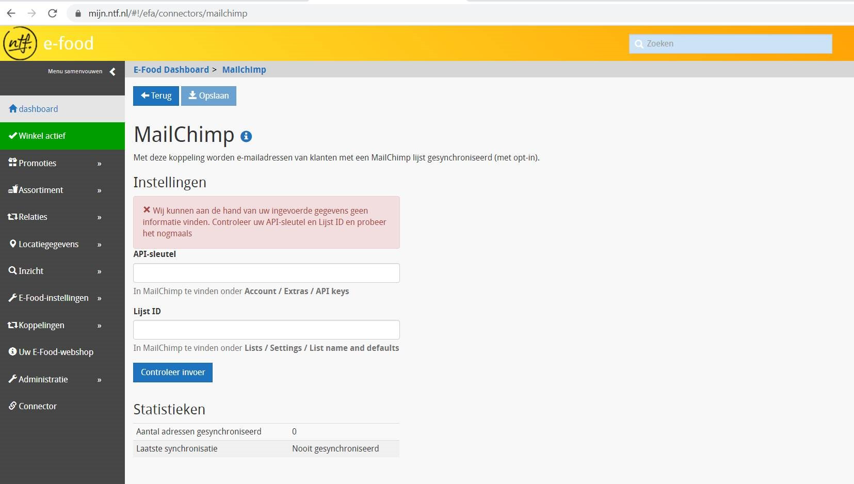This screenshot has width=854, height=484.
Task: Click the browser forward arrow
Action: pyautogui.click(x=31, y=13)
